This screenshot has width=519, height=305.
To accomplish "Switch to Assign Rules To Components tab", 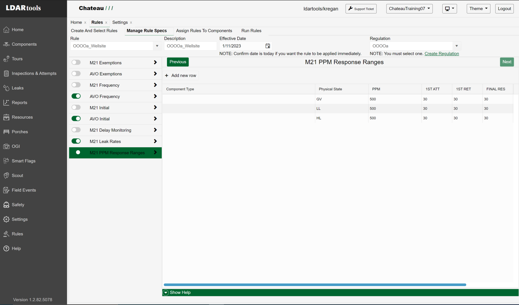I will click(204, 31).
